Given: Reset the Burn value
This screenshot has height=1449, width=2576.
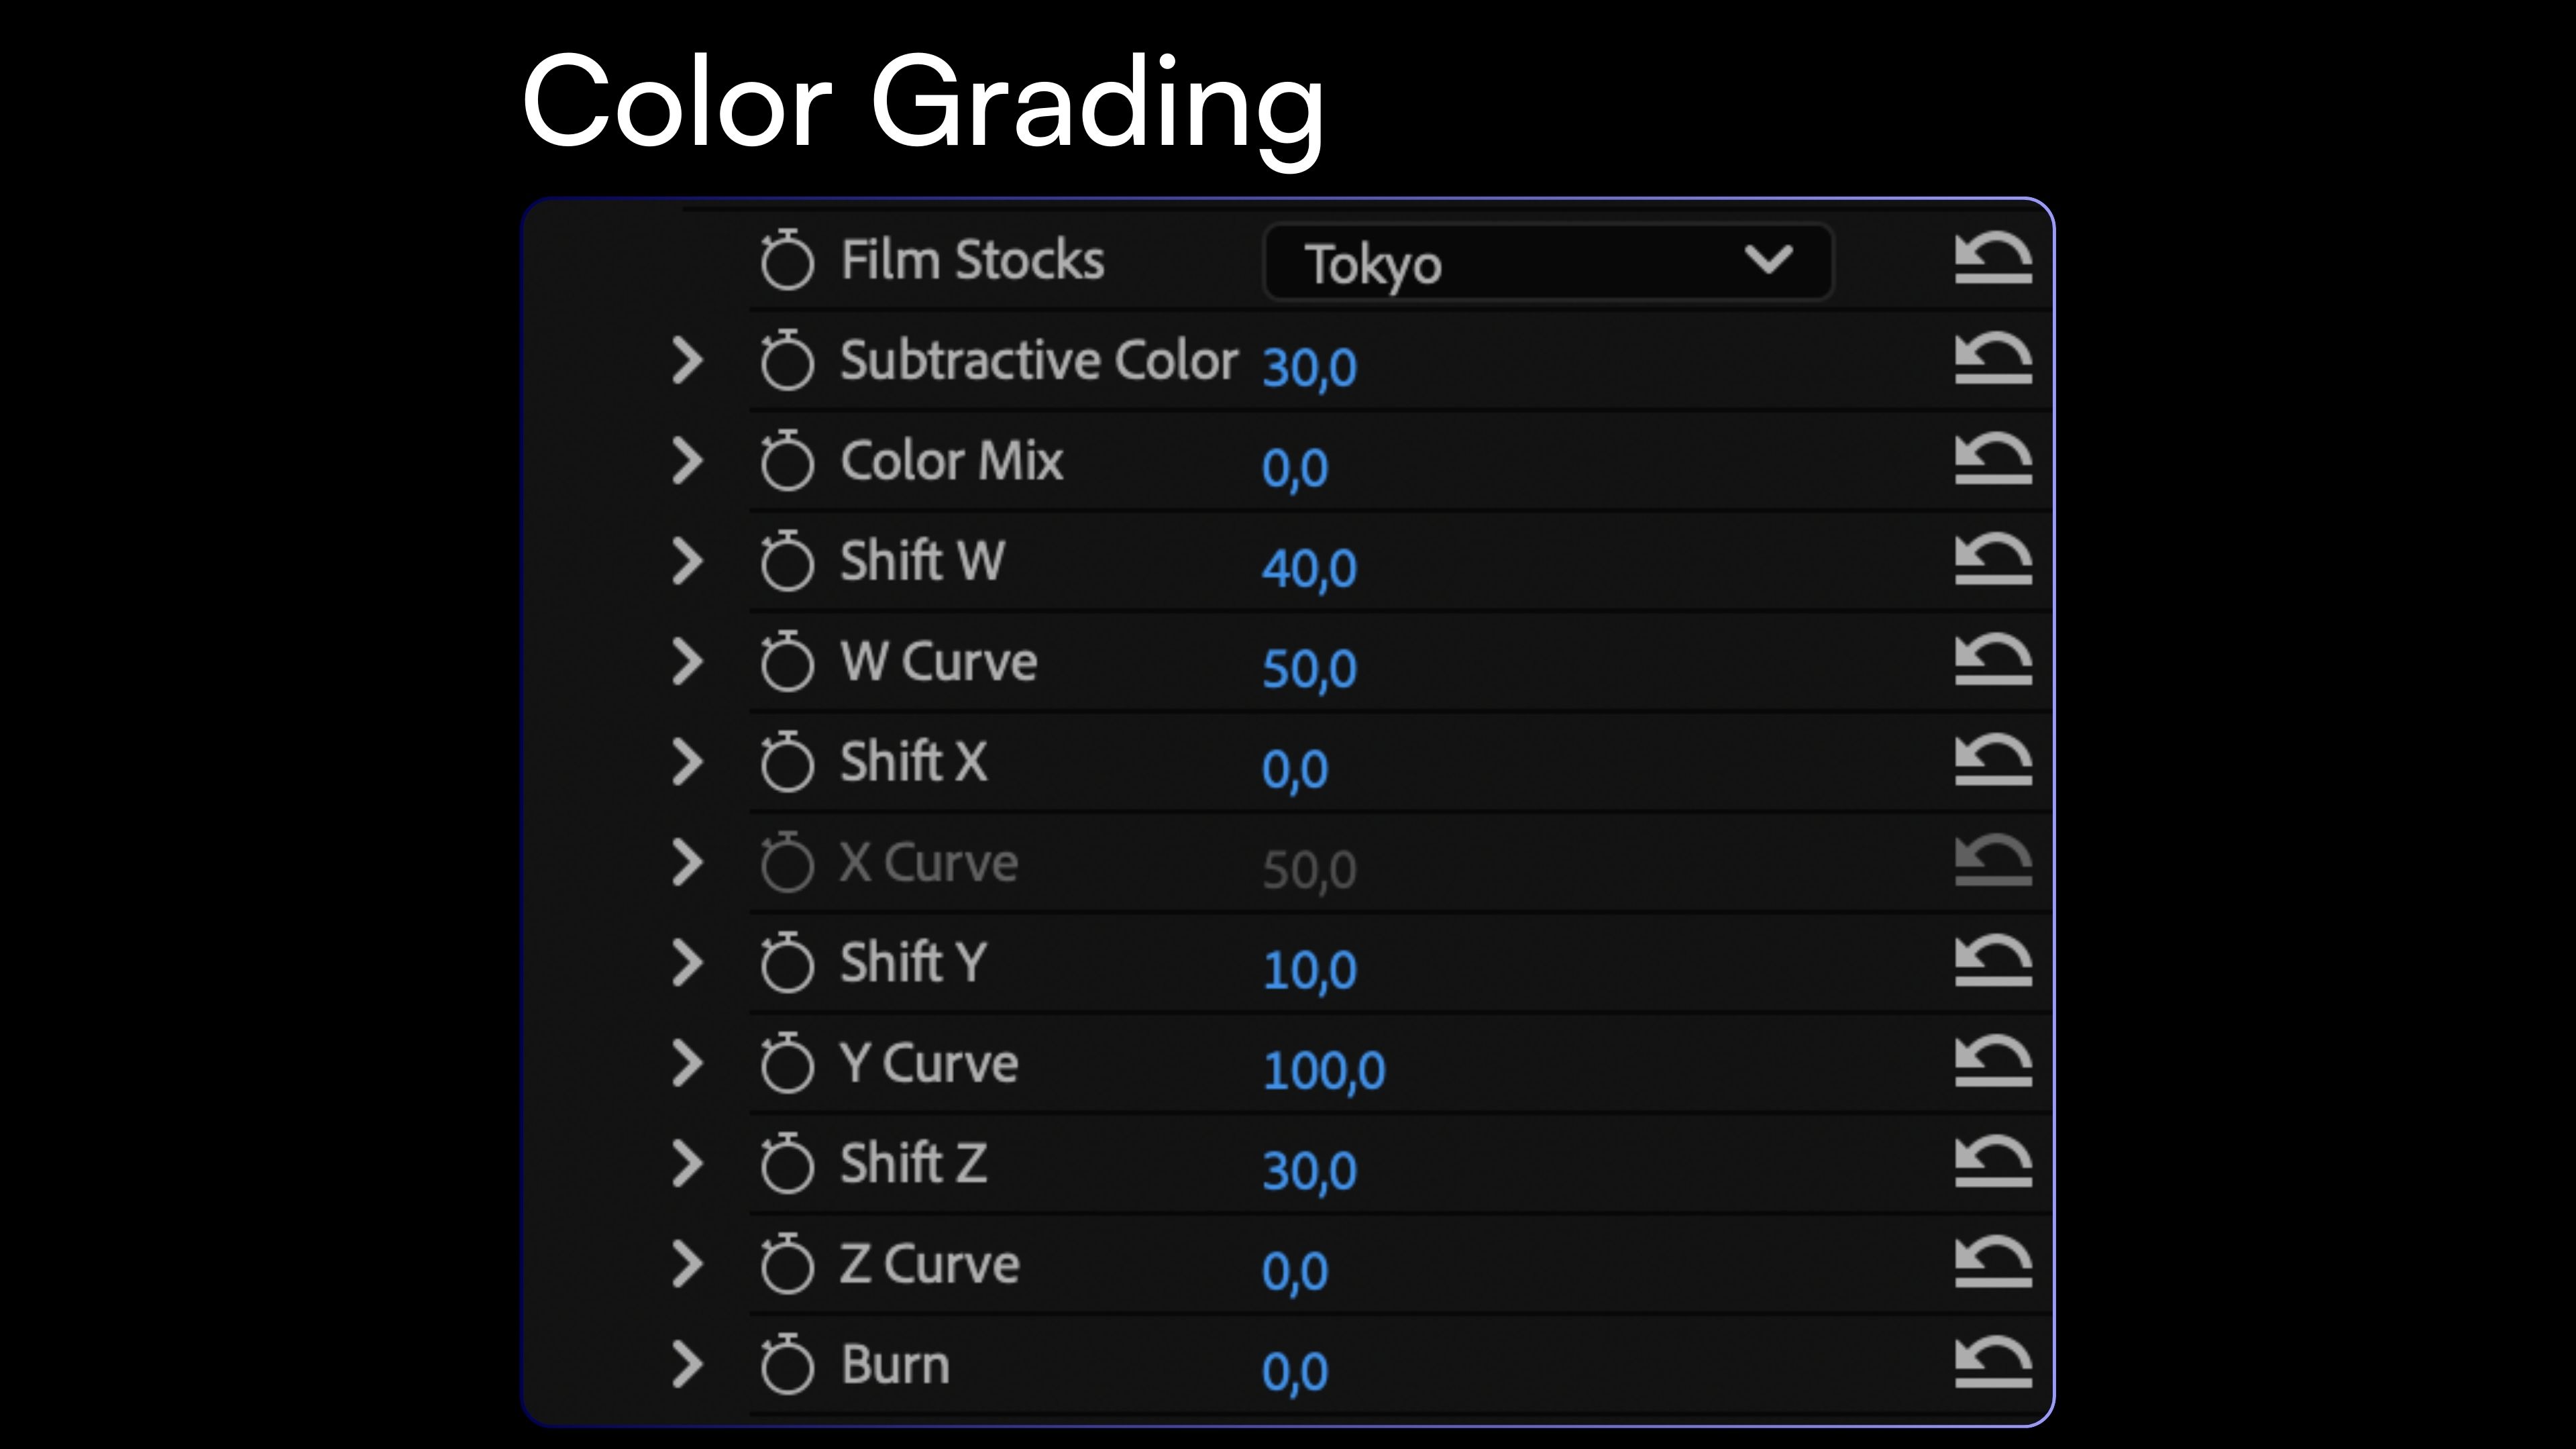Looking at the screenshot, I should click(1992, 1363).
